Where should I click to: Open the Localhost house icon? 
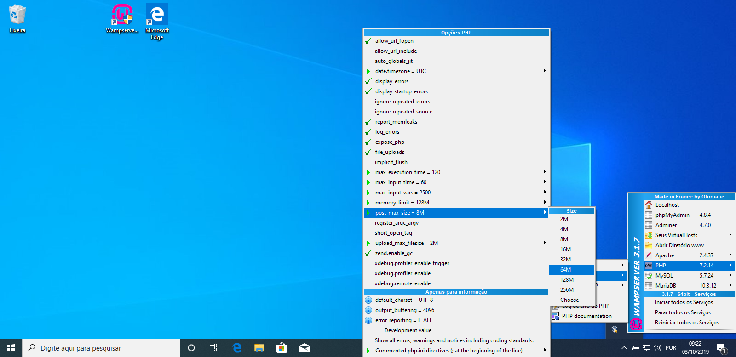tap(649, 205)
